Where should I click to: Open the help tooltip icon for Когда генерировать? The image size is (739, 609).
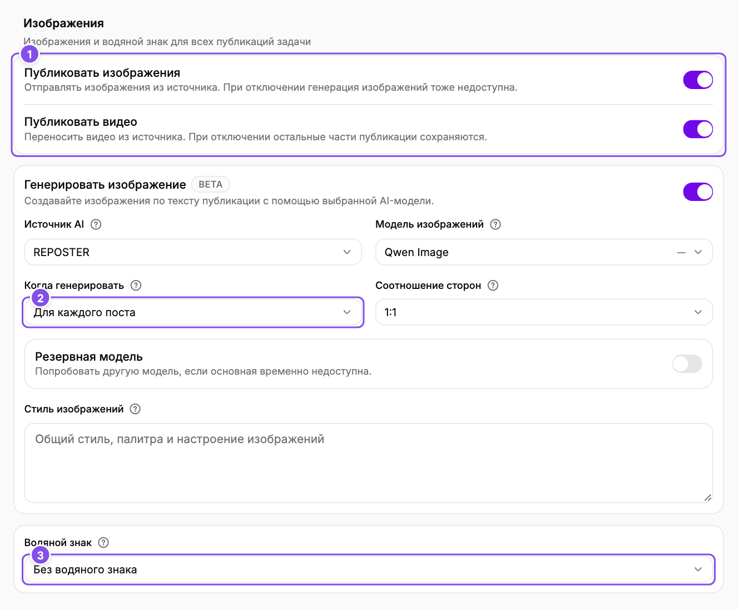click(136, 286)
